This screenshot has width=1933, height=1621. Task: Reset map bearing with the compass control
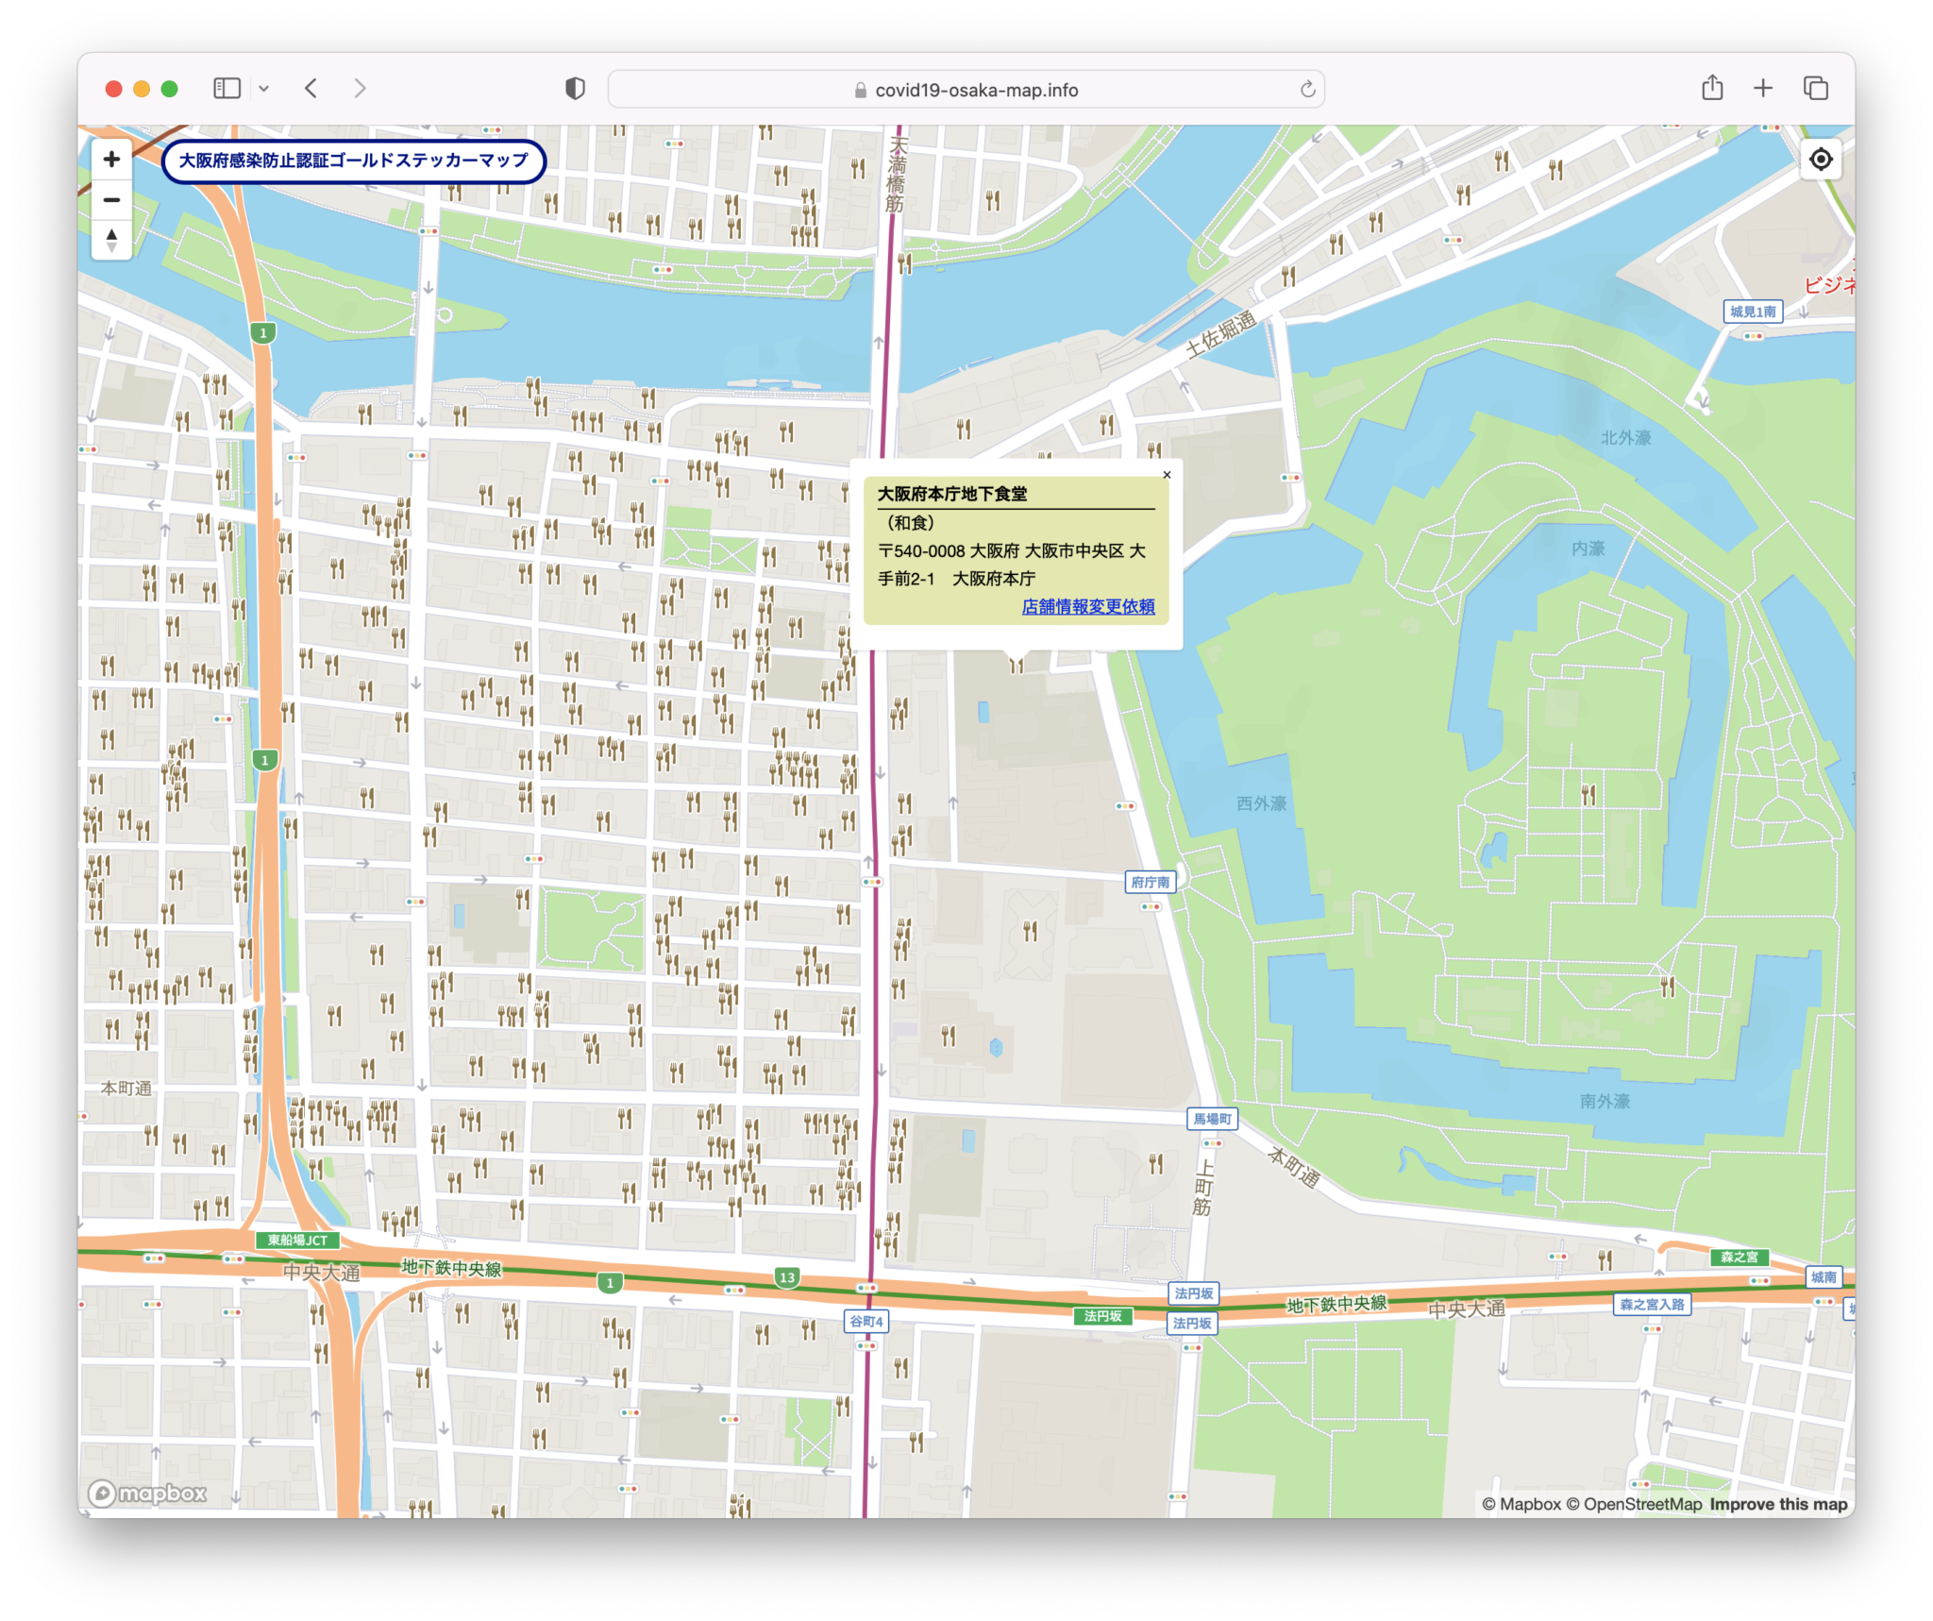pos(111,240)
